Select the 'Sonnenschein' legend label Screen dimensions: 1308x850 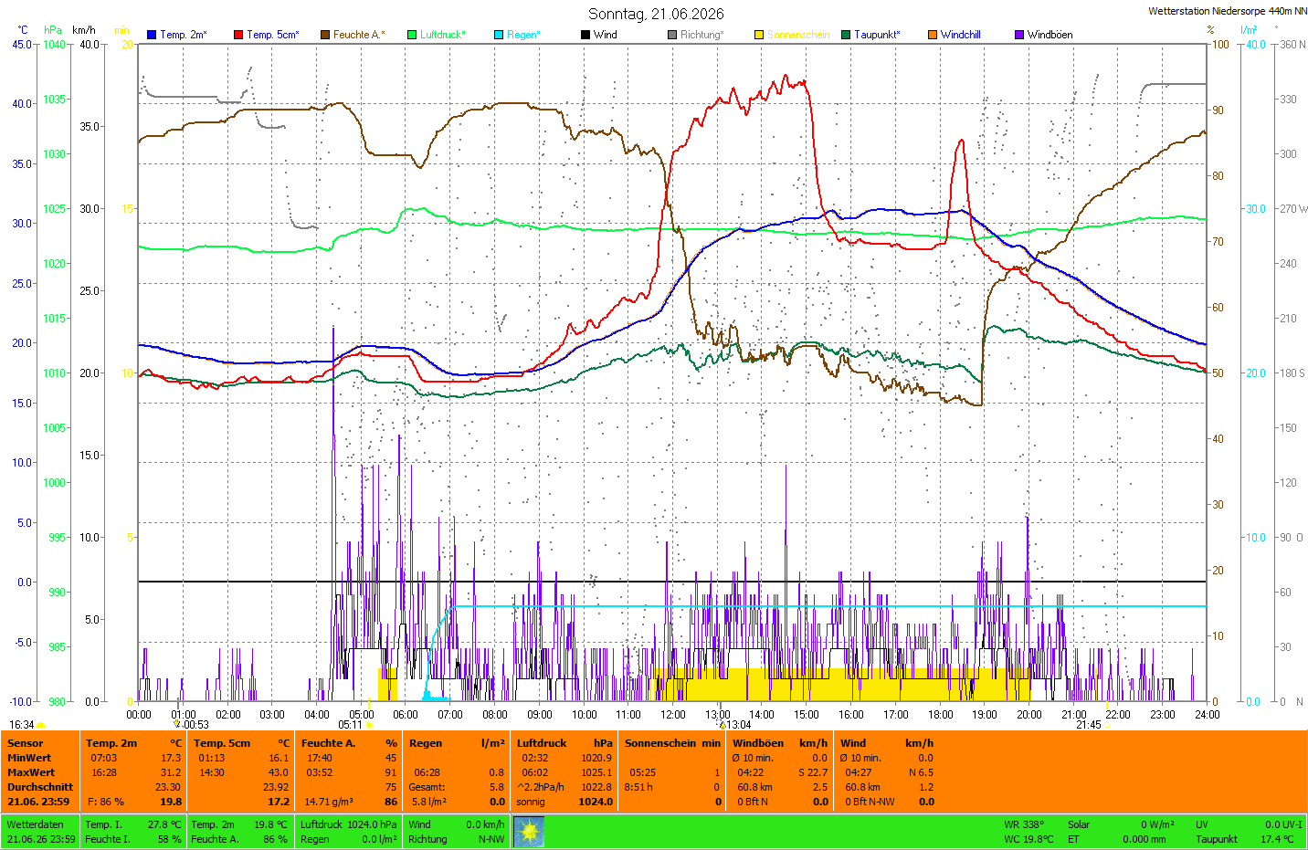click(x=798, y=35)
